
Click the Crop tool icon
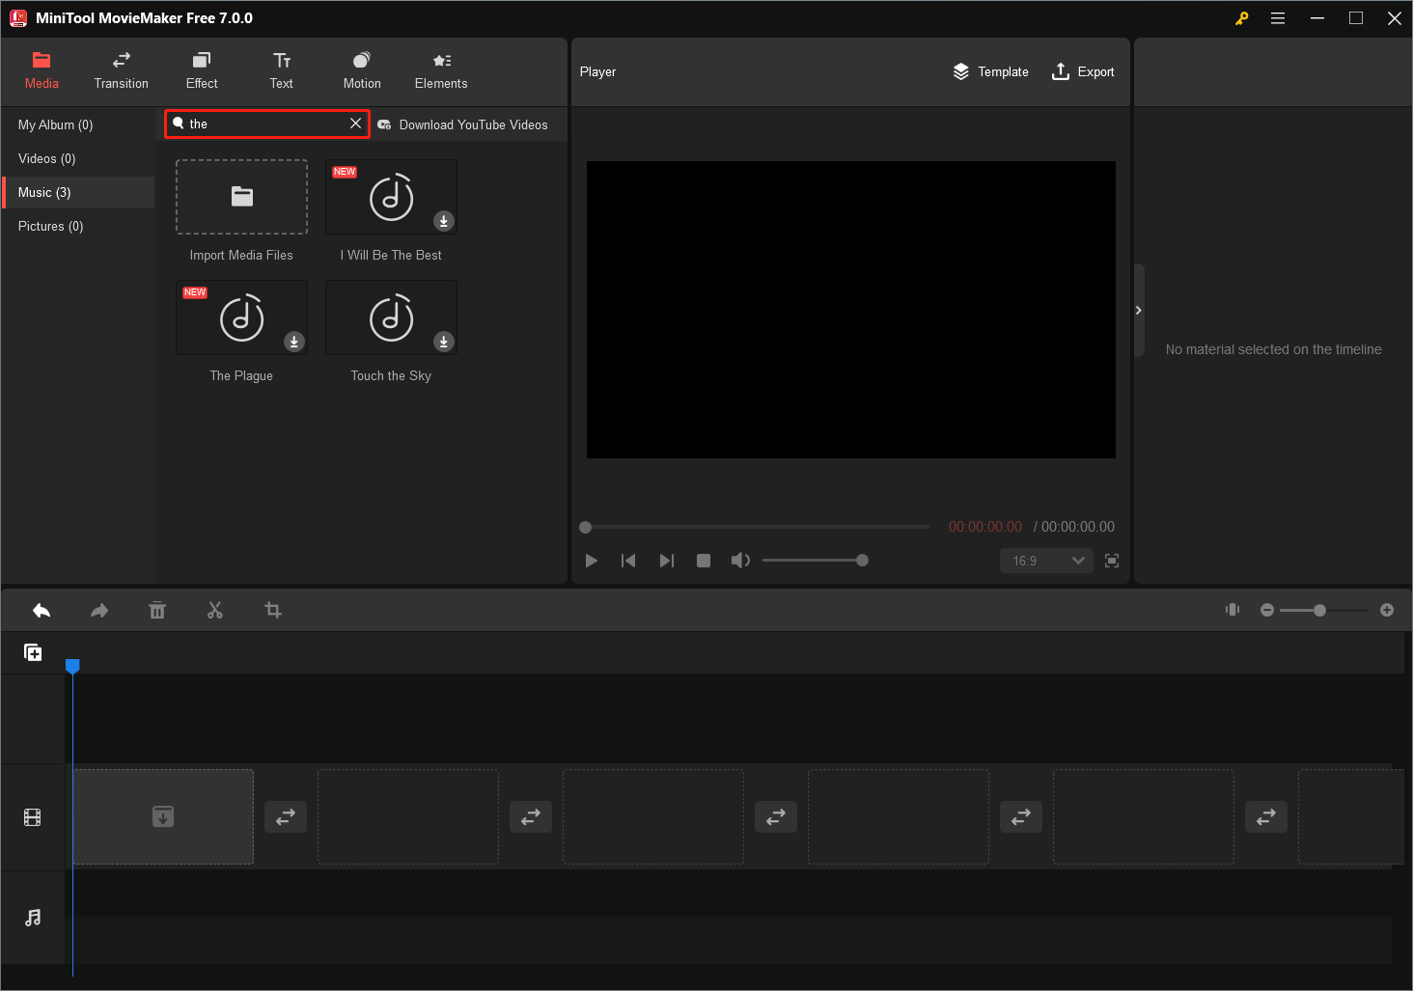273,610
